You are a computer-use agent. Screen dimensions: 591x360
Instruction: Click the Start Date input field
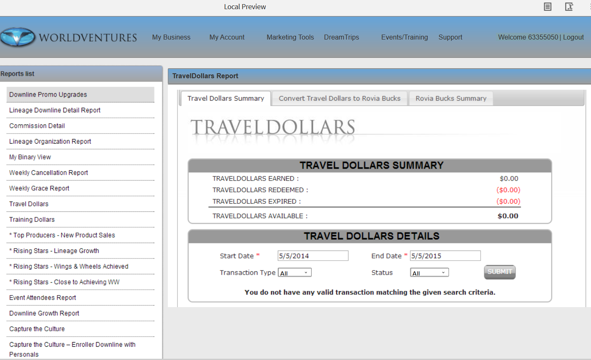(x=313, y=256)
